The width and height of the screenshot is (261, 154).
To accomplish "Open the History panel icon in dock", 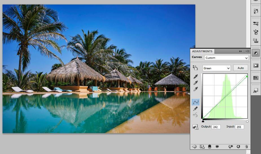I will 256,11.
